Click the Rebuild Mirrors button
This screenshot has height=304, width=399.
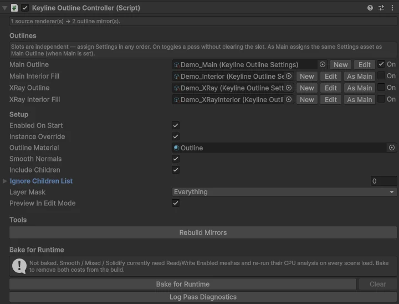203,232
